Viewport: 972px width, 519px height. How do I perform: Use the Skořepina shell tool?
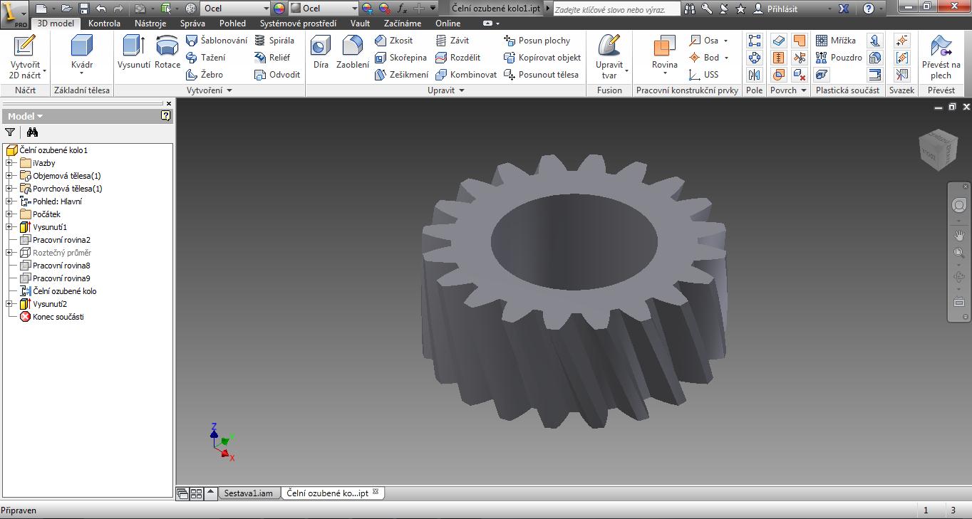point(401,58)
